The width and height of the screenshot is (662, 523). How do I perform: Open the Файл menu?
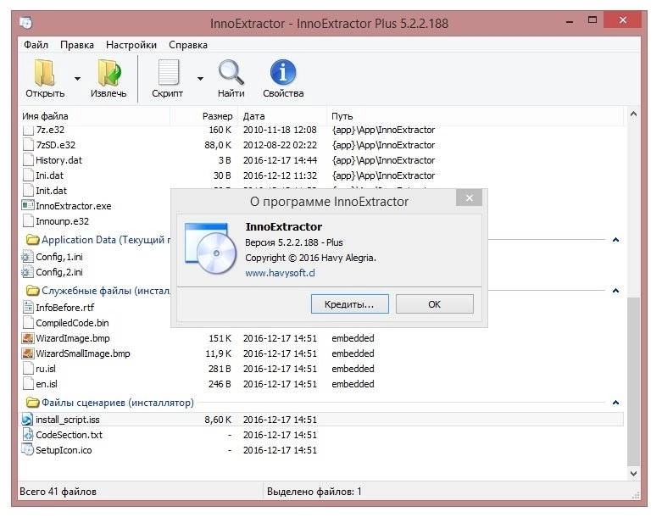36,45
